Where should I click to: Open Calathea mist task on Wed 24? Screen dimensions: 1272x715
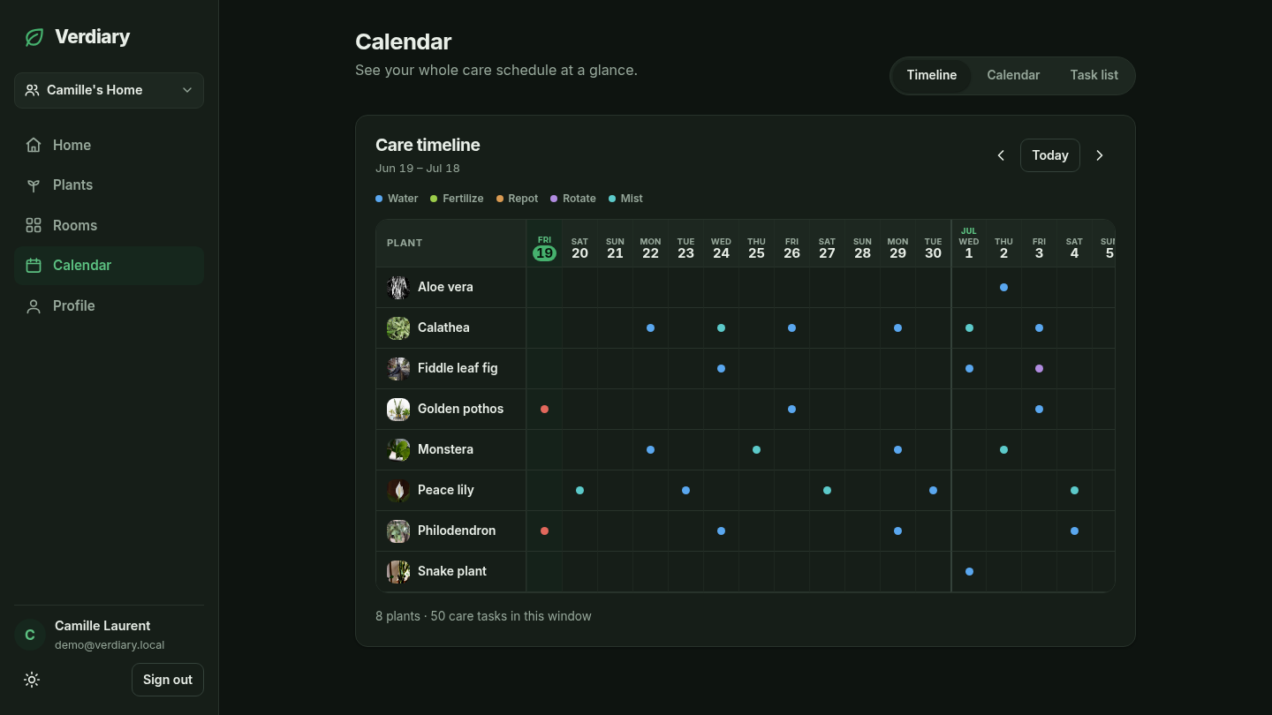[721, 327]
